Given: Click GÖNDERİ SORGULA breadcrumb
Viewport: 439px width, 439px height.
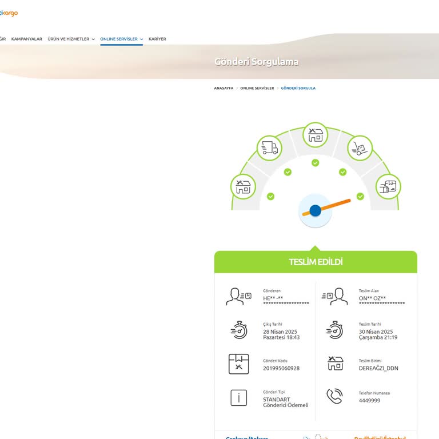Looking at the screenshot, I should tap(298, 88).
